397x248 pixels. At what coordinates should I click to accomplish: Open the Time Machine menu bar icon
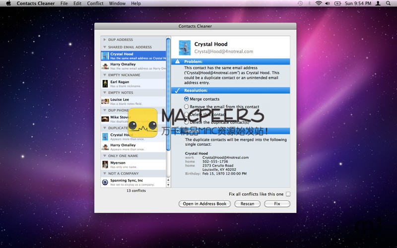300,3
